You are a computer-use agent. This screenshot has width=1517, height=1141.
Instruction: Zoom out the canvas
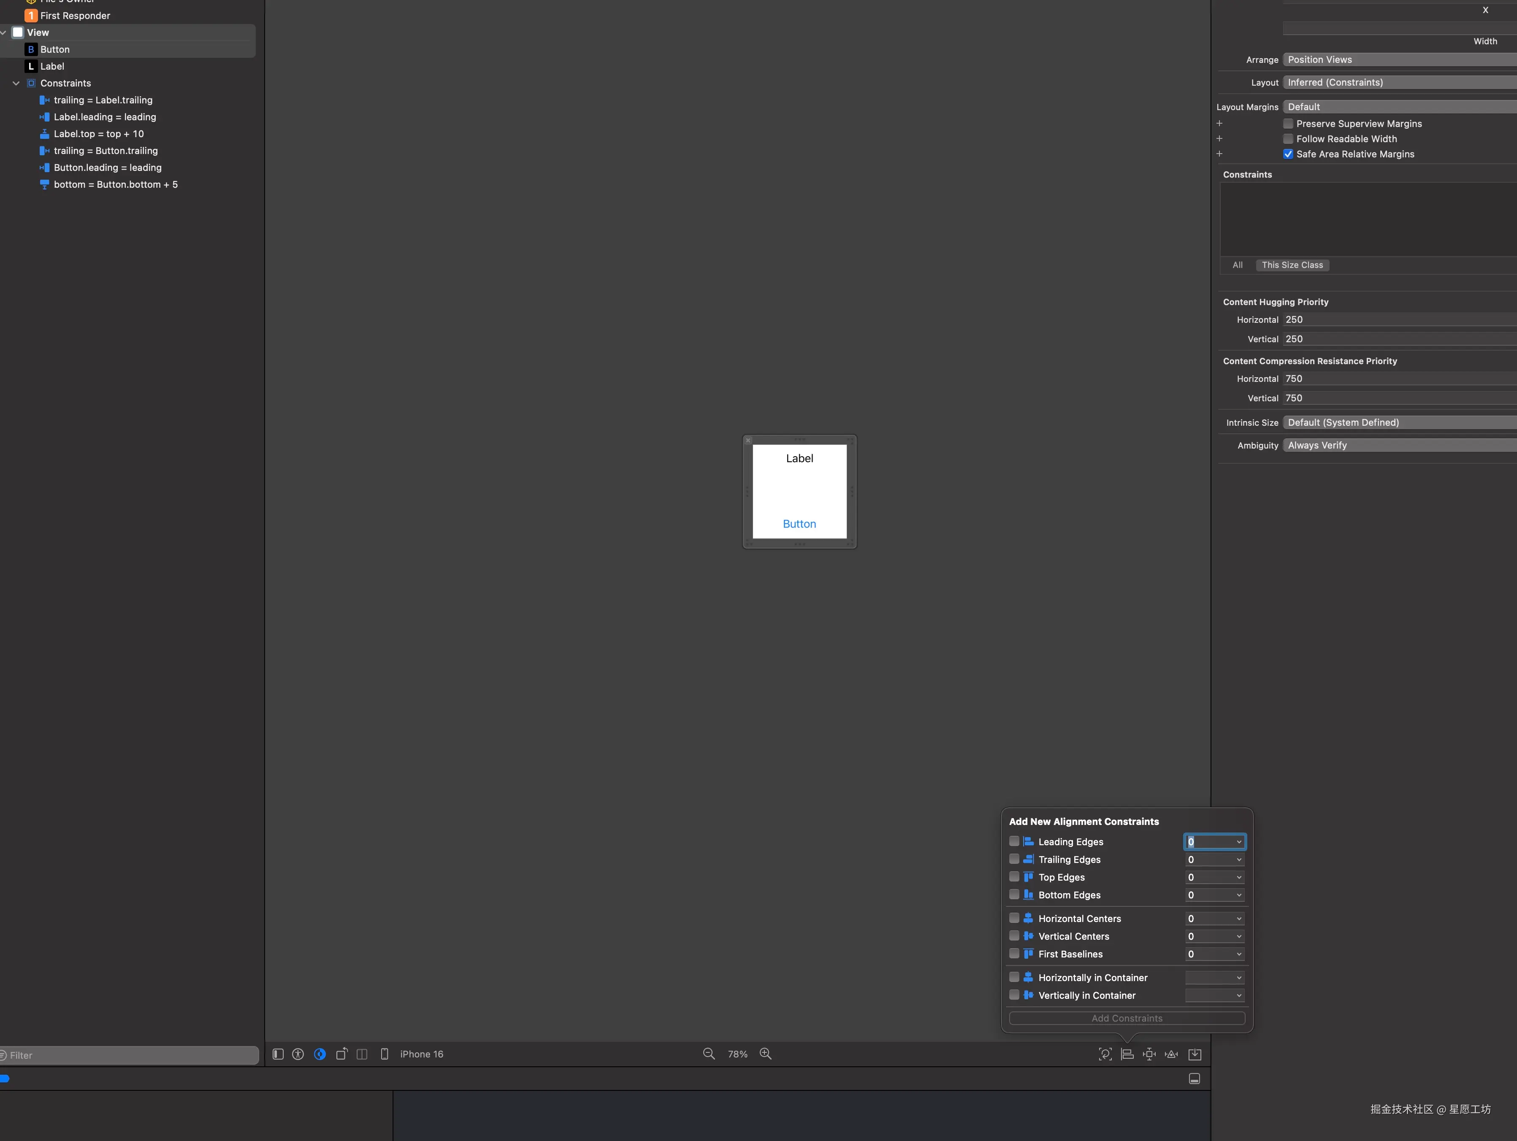[x=708, y=1054]
